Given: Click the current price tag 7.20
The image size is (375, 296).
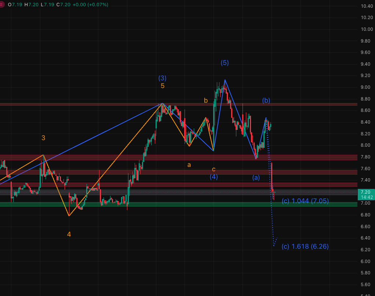Looking at the screenshot, I should coord(365,192).
